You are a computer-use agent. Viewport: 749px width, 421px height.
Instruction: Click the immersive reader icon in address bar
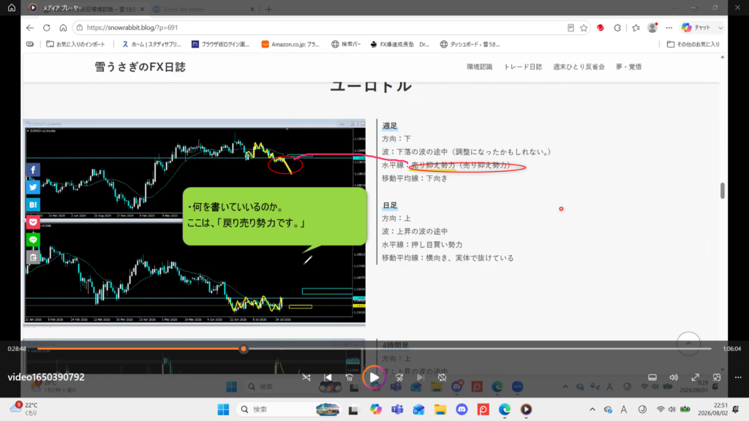coord(571,28)
